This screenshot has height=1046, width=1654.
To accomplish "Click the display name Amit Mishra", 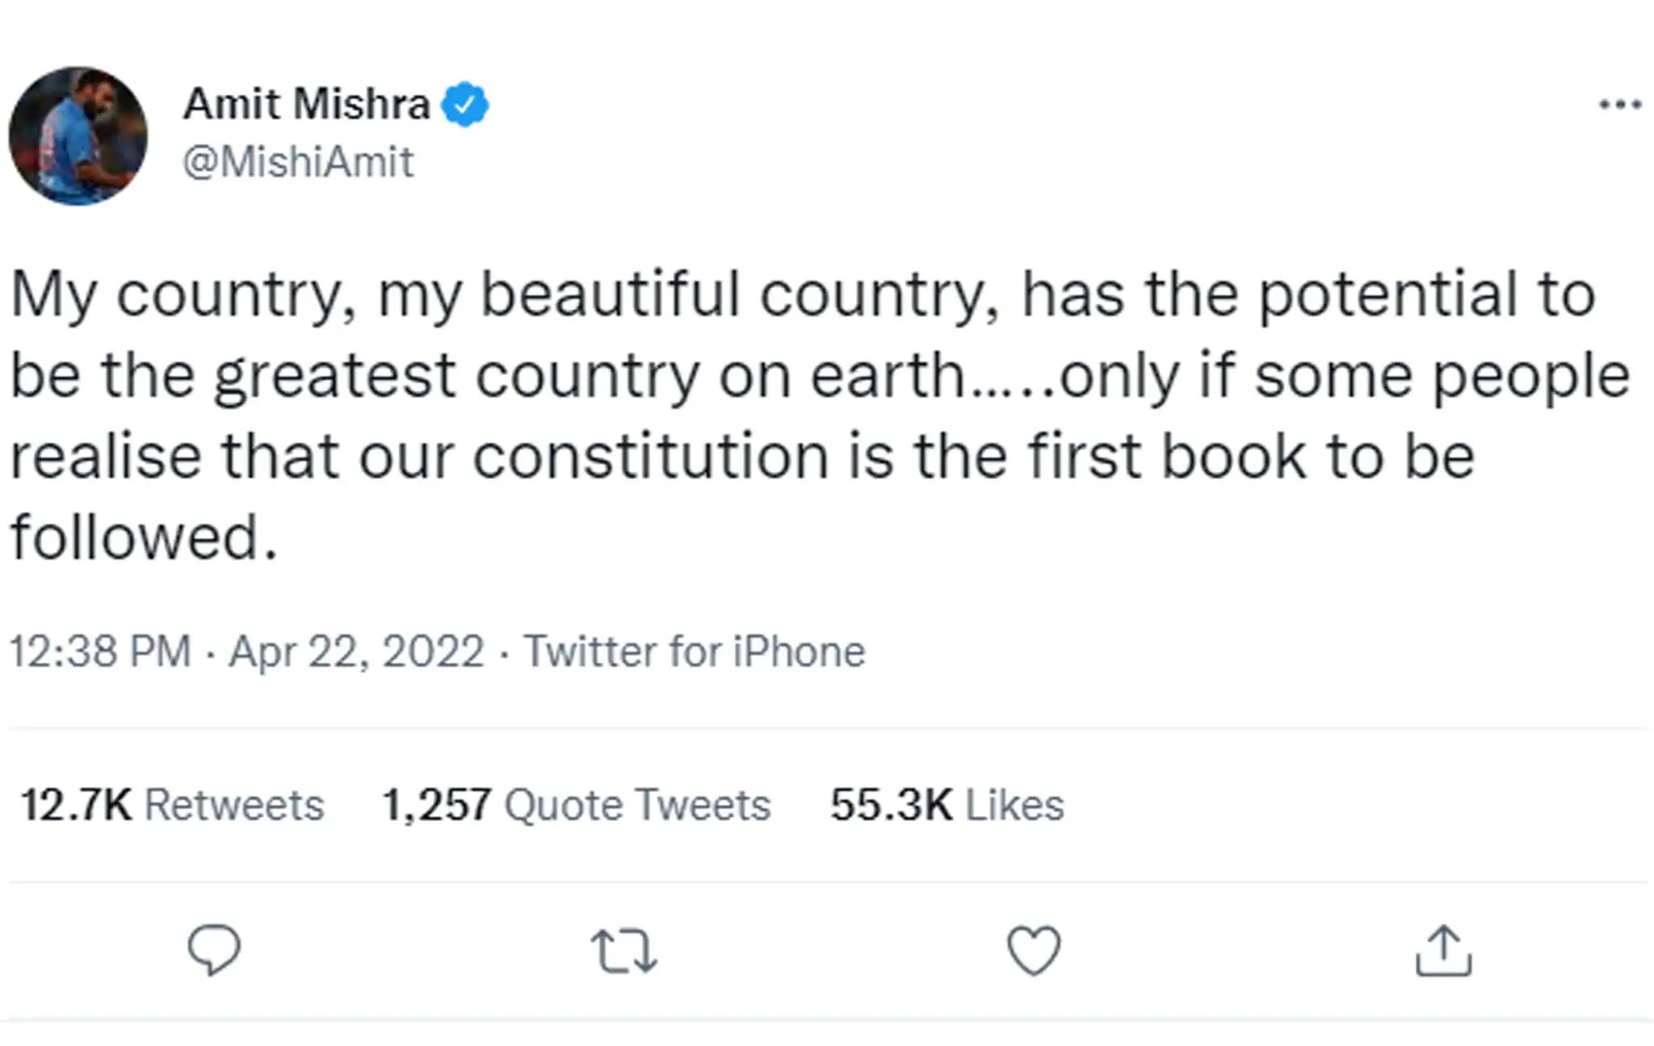I will 307,104.
